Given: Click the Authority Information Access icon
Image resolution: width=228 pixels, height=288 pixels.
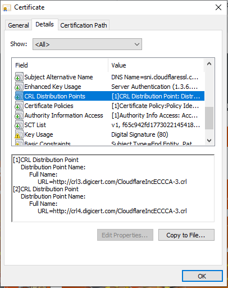Looking at the screenshot, I should click(19, 115).
